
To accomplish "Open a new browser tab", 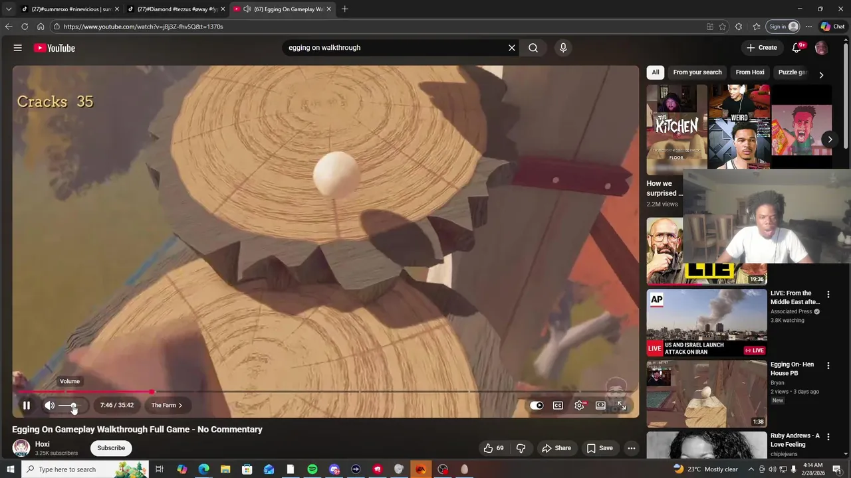I will click(344, 9).
